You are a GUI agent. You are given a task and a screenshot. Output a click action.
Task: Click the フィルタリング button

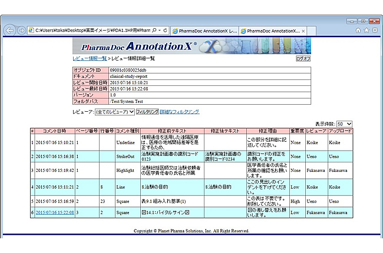point(147,112)
